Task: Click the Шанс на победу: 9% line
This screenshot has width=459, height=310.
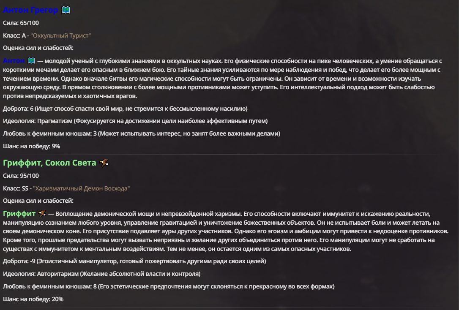Action: click(32, 146)
